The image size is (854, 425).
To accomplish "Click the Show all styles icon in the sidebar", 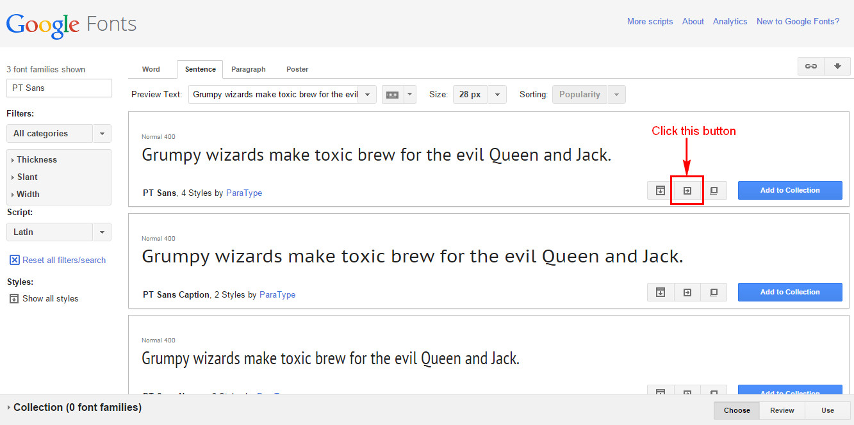I will 14,298.
